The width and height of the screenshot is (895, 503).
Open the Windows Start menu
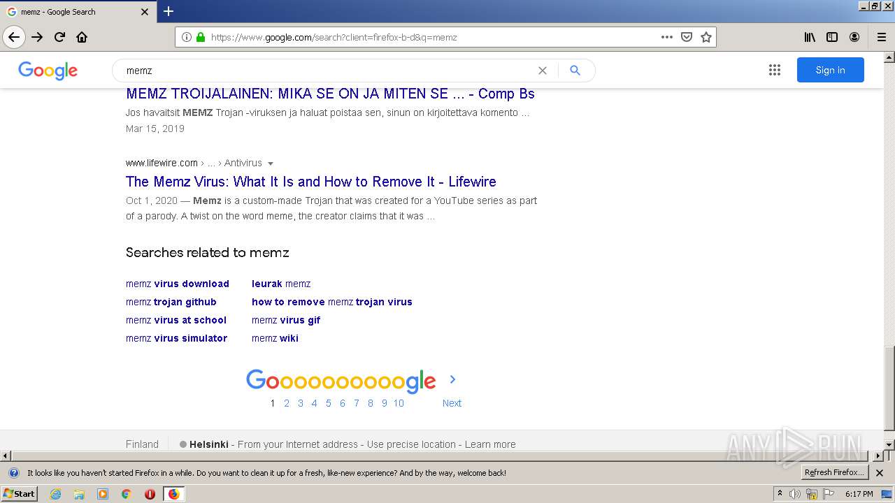pos(20,494)
